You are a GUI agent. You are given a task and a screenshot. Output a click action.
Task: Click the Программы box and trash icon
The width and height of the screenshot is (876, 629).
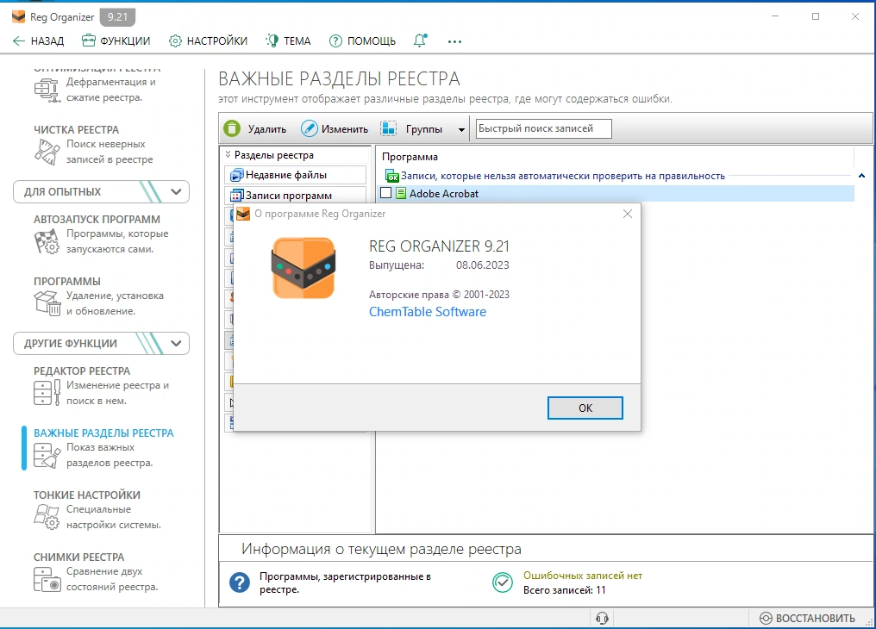[x=47, y=303]
